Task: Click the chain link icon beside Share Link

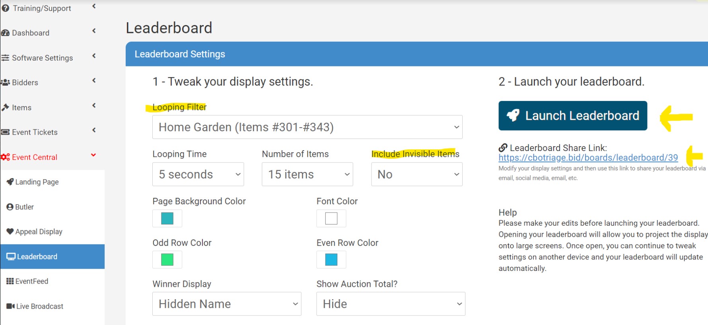Action: 503,148
